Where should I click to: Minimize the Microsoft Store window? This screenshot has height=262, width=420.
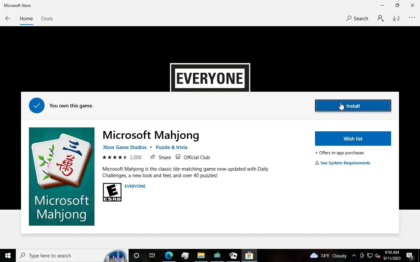pyautogui.click(x=382, y=6)
